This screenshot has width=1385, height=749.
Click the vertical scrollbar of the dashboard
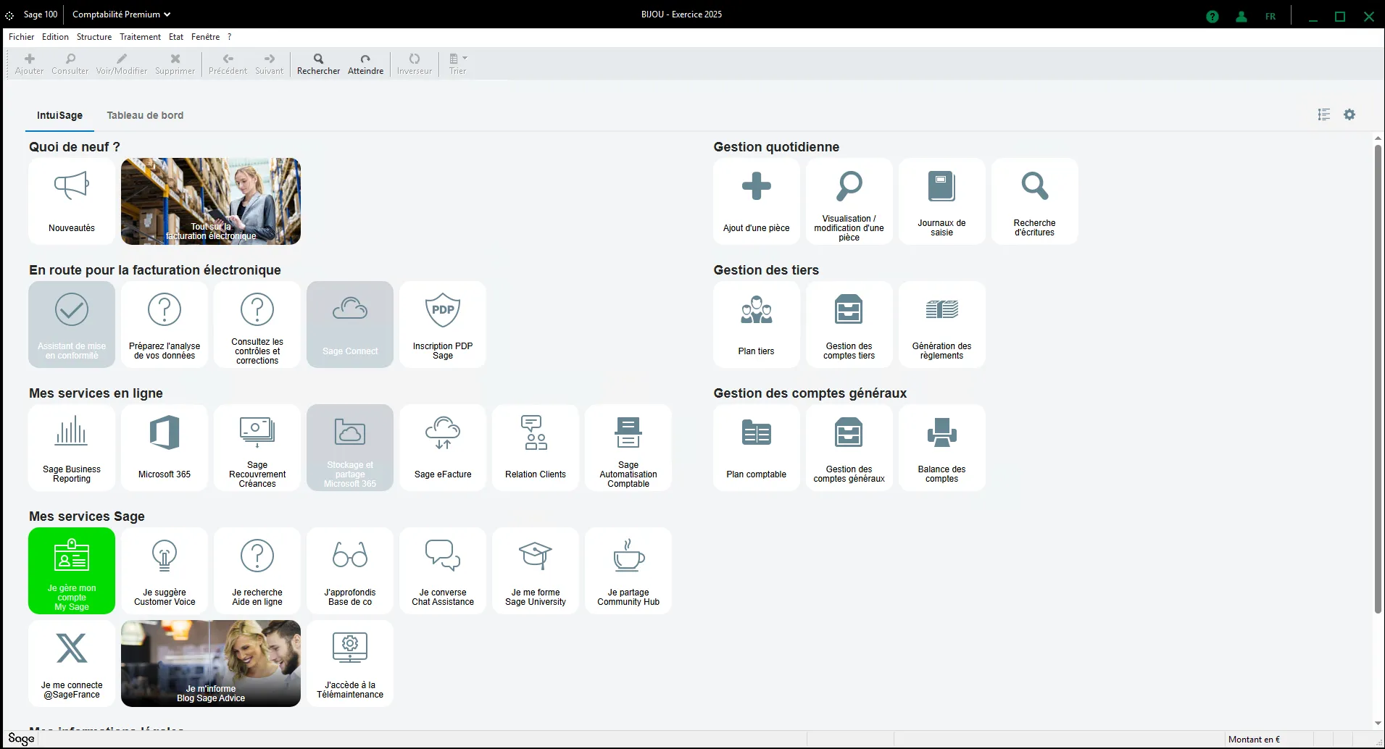(x=1378, y=378)
